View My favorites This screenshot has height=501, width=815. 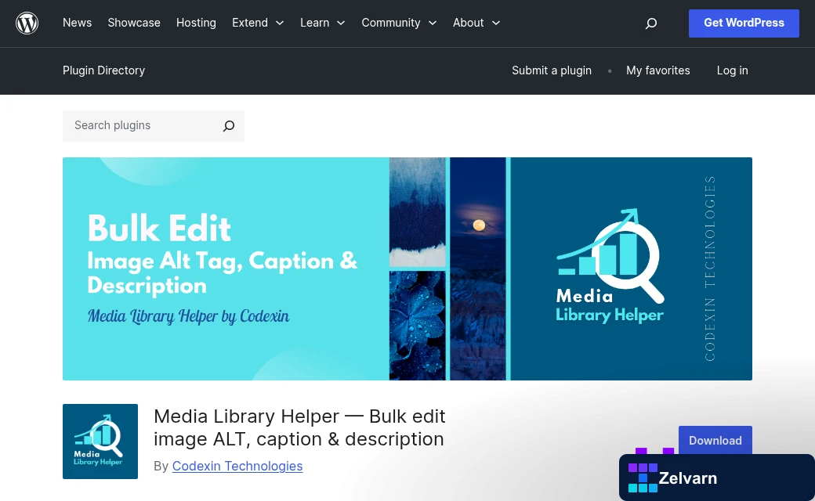click(x=658, y=70)
